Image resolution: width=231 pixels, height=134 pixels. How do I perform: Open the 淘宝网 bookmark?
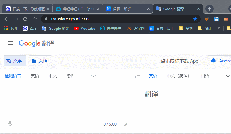click(x=136, y=28)
